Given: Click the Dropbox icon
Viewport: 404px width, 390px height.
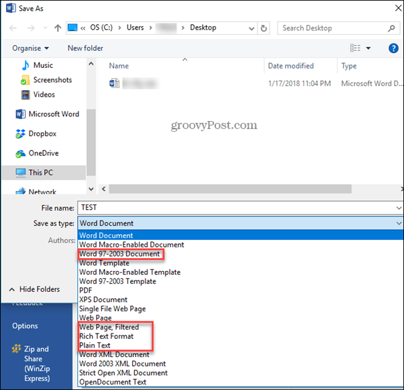Looking at the screenshot, I should [20, 134].
